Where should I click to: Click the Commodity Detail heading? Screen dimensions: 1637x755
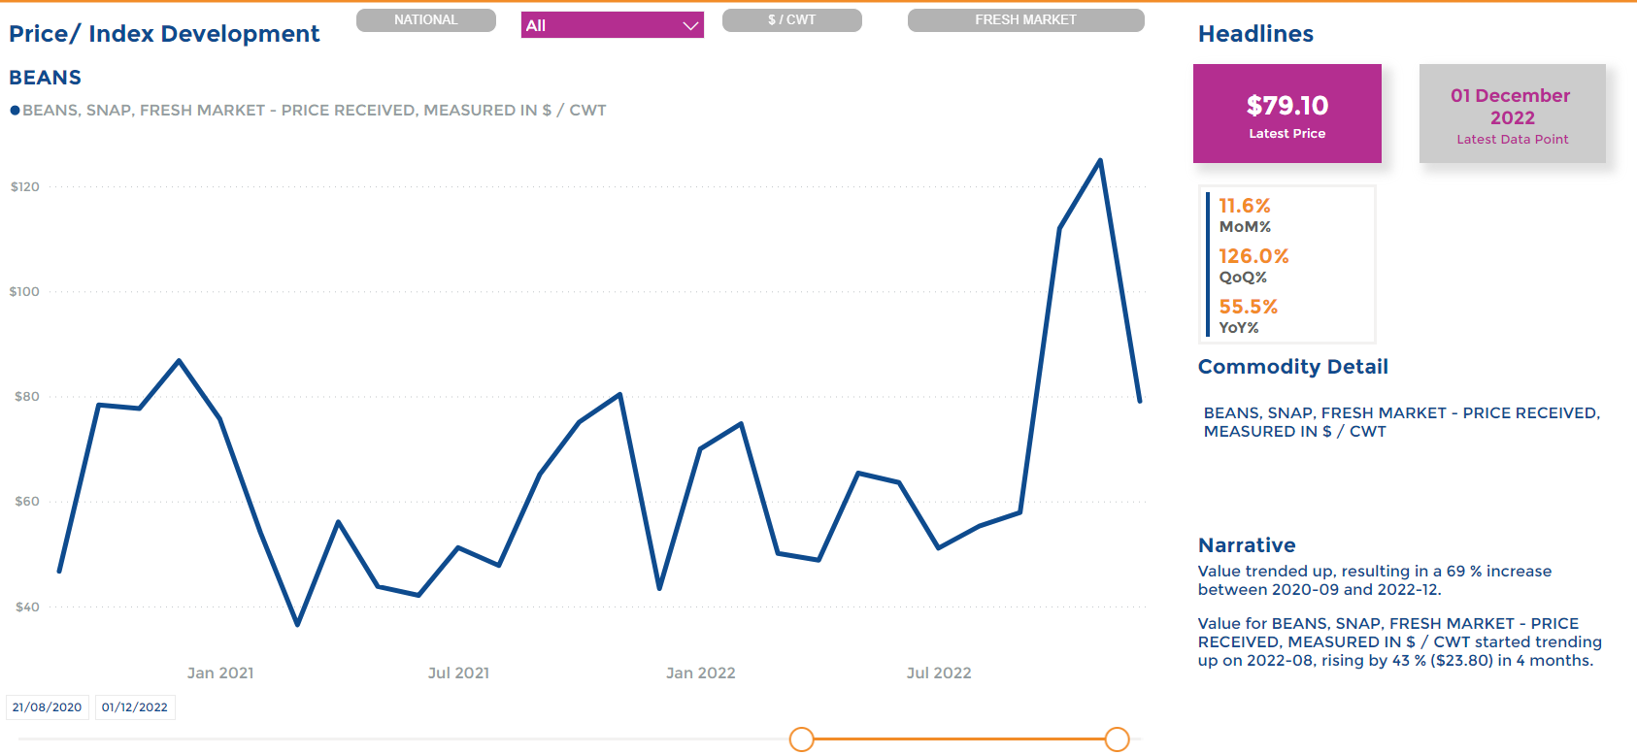1293,367
